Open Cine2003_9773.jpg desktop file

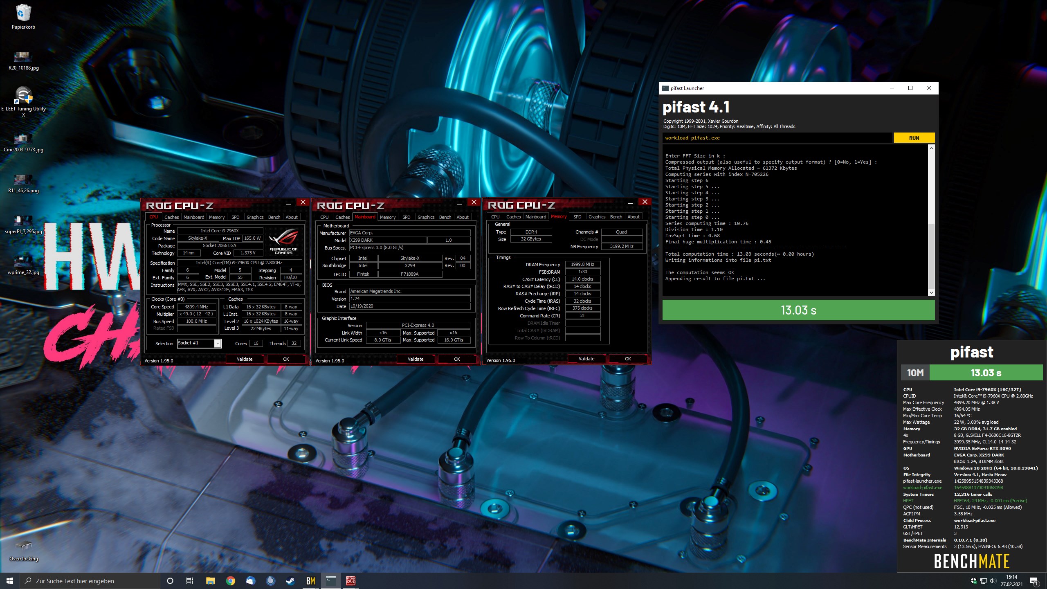coord(23,142)
